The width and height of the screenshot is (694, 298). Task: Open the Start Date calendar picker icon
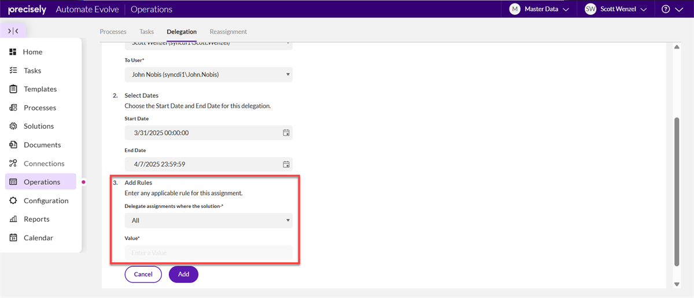click(x=286, y=133)
